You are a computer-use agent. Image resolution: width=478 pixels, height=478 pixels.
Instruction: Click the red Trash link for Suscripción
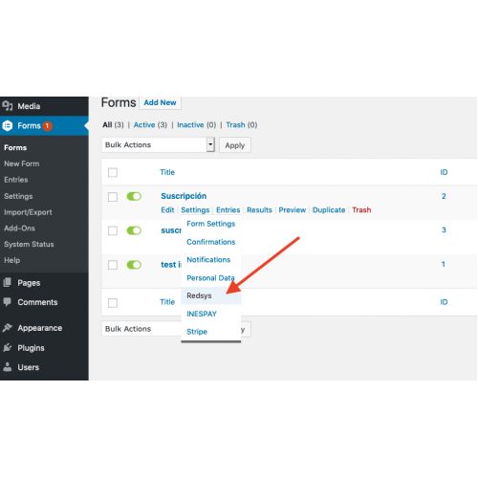pos(361,209)
